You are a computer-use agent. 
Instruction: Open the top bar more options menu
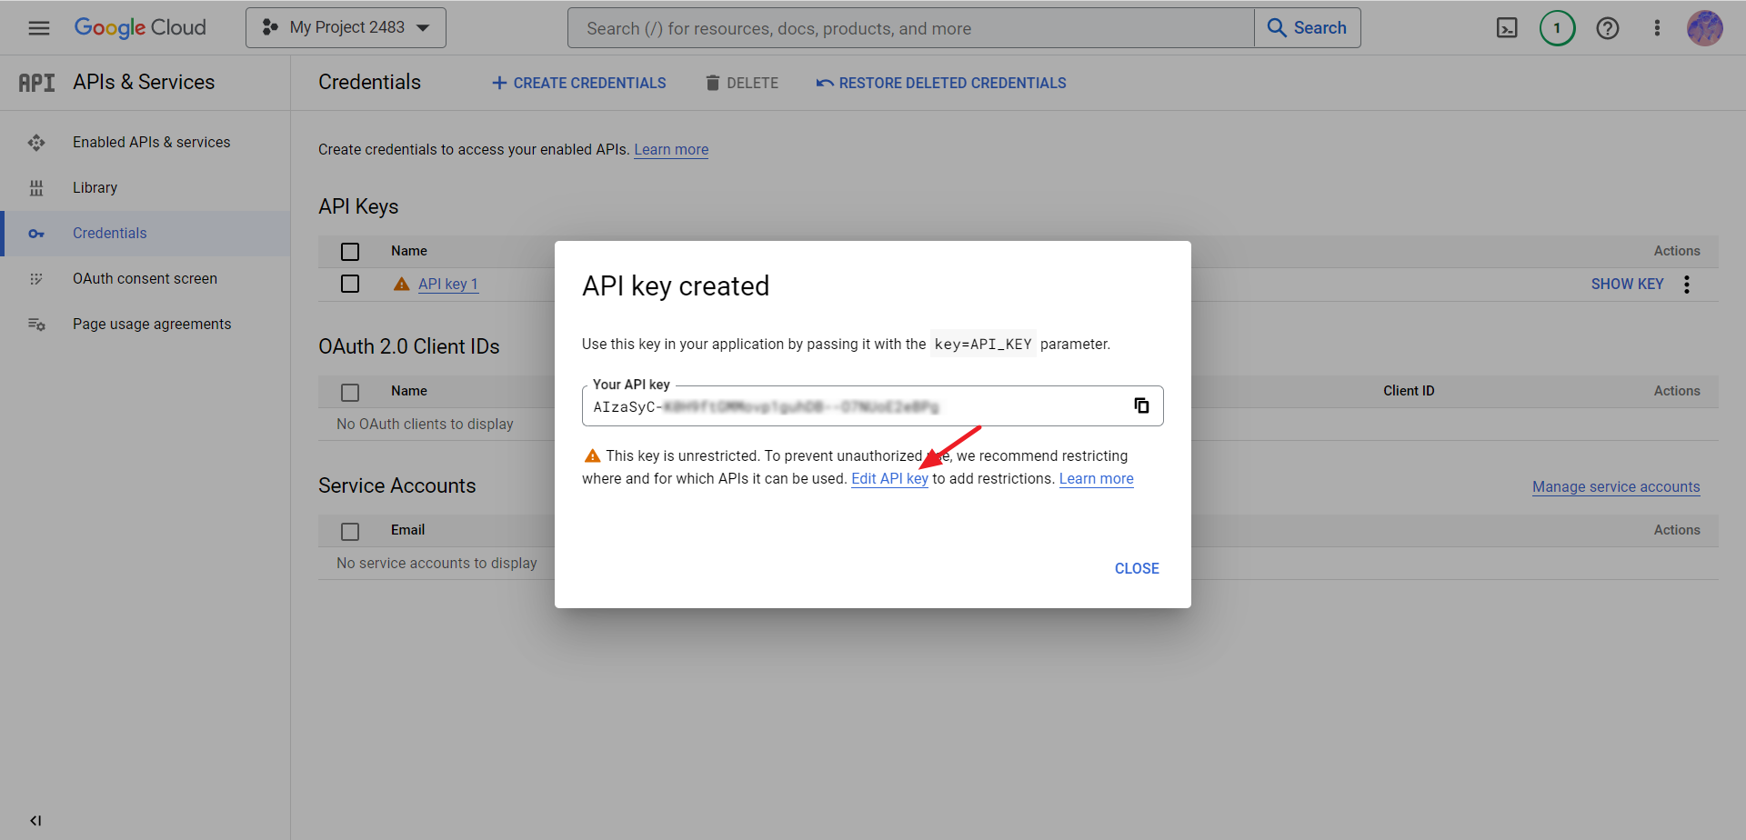tap(1657, 28)
